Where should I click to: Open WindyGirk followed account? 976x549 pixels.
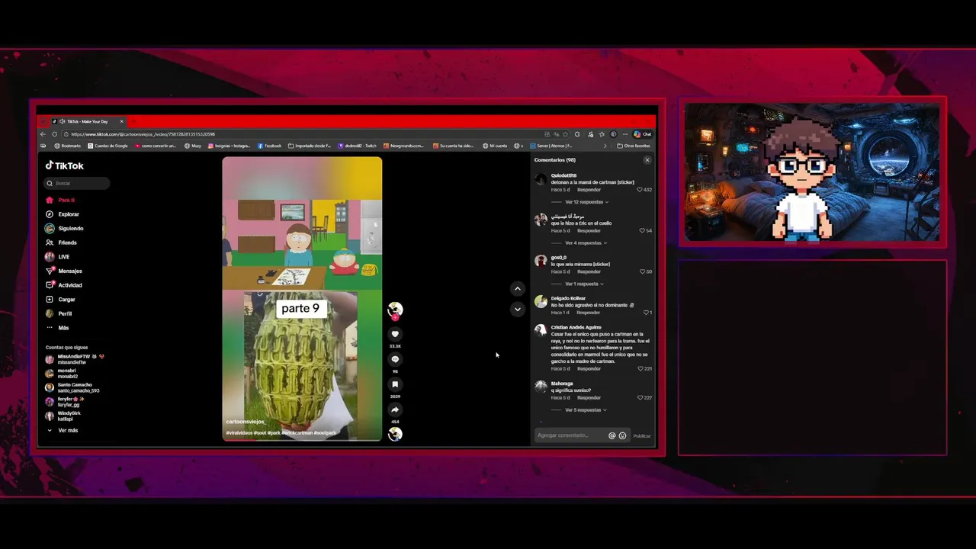(x=63, y=416)
